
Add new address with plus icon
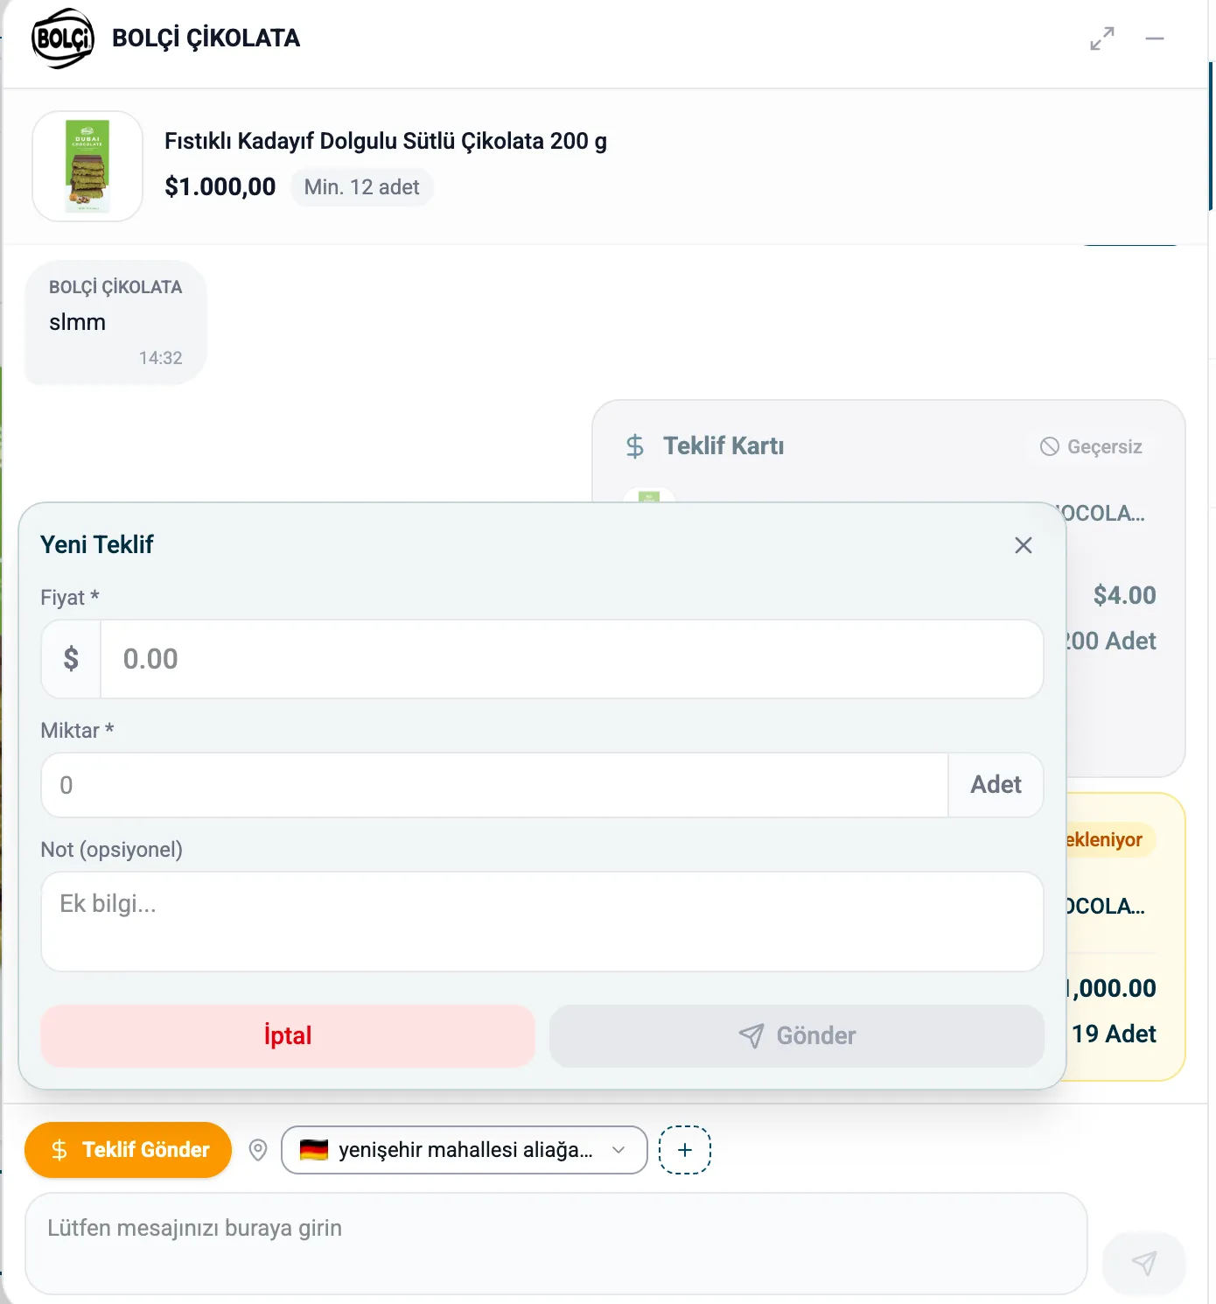coord(685,1150)
